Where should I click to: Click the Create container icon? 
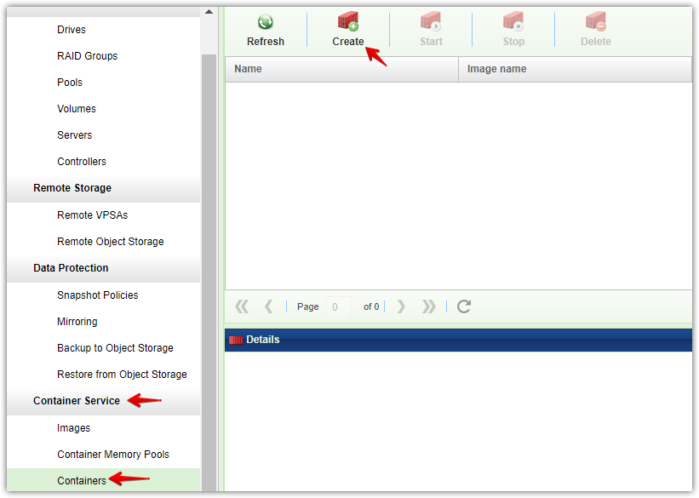tap(348, 21)
